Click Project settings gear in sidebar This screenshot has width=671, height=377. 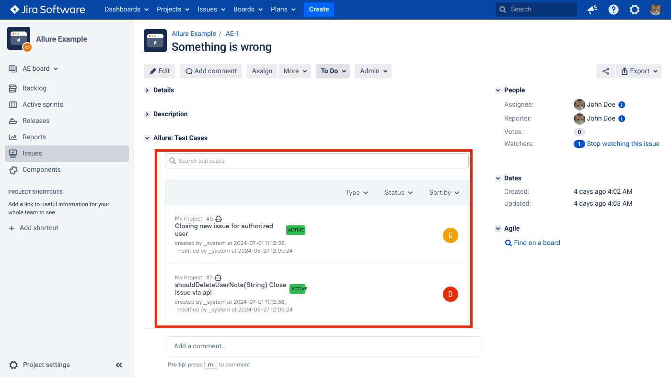coord(14,365)
